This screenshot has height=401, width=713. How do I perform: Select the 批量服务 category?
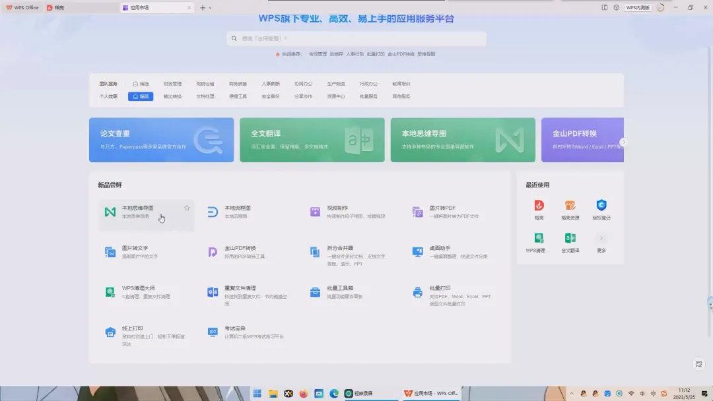tap(368, 96)
